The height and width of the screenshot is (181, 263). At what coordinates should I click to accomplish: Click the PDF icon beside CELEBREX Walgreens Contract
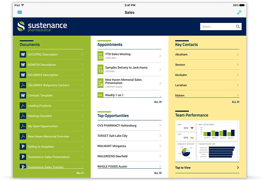(x=23, y=85)
